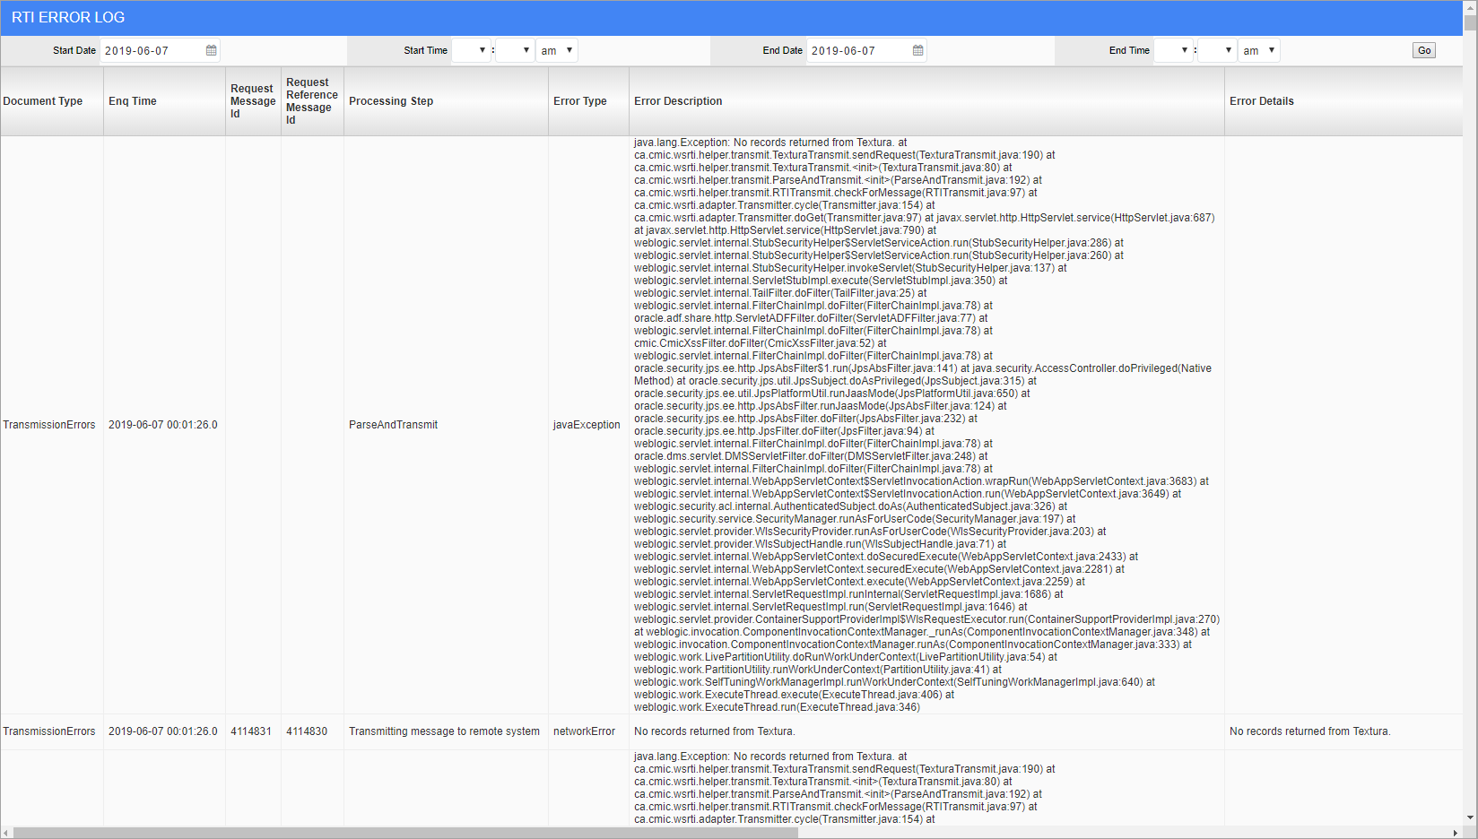
Task: Click the horizontal scrollbar left arrow
Action: [7, 833]
